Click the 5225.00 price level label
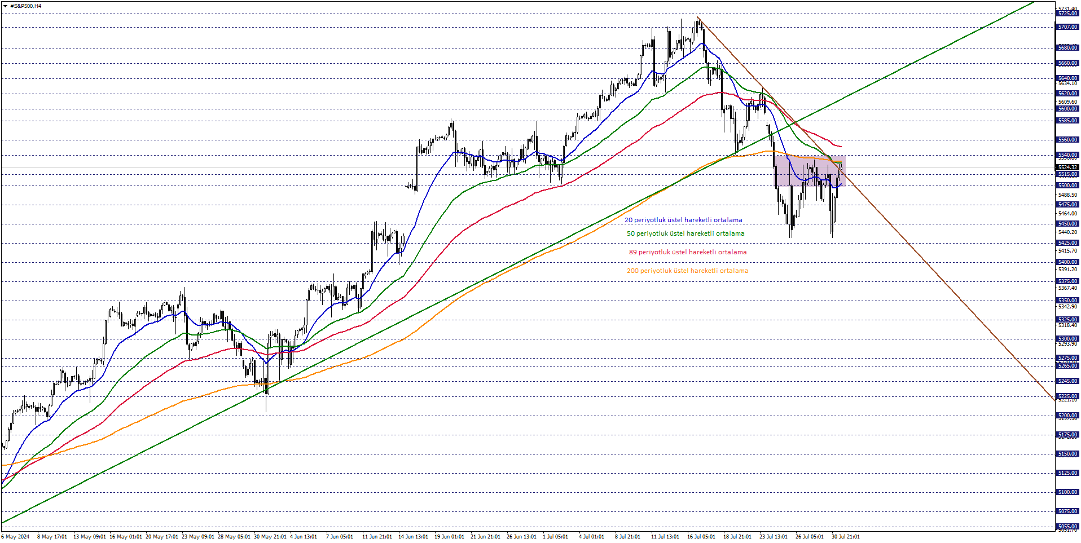 [1067, 396]
